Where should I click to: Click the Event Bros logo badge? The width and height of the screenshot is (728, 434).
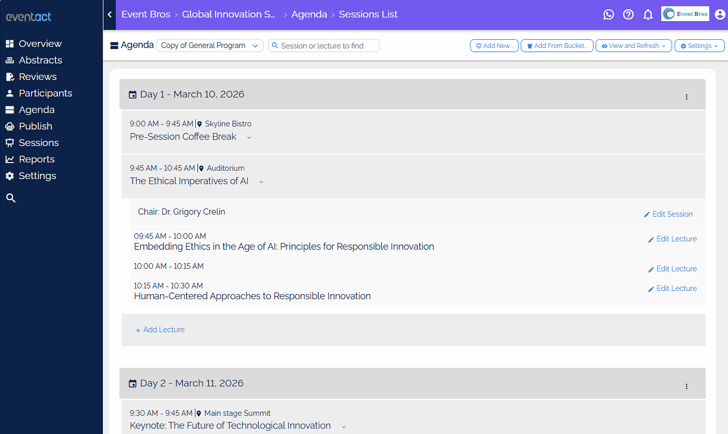(685, 14)
